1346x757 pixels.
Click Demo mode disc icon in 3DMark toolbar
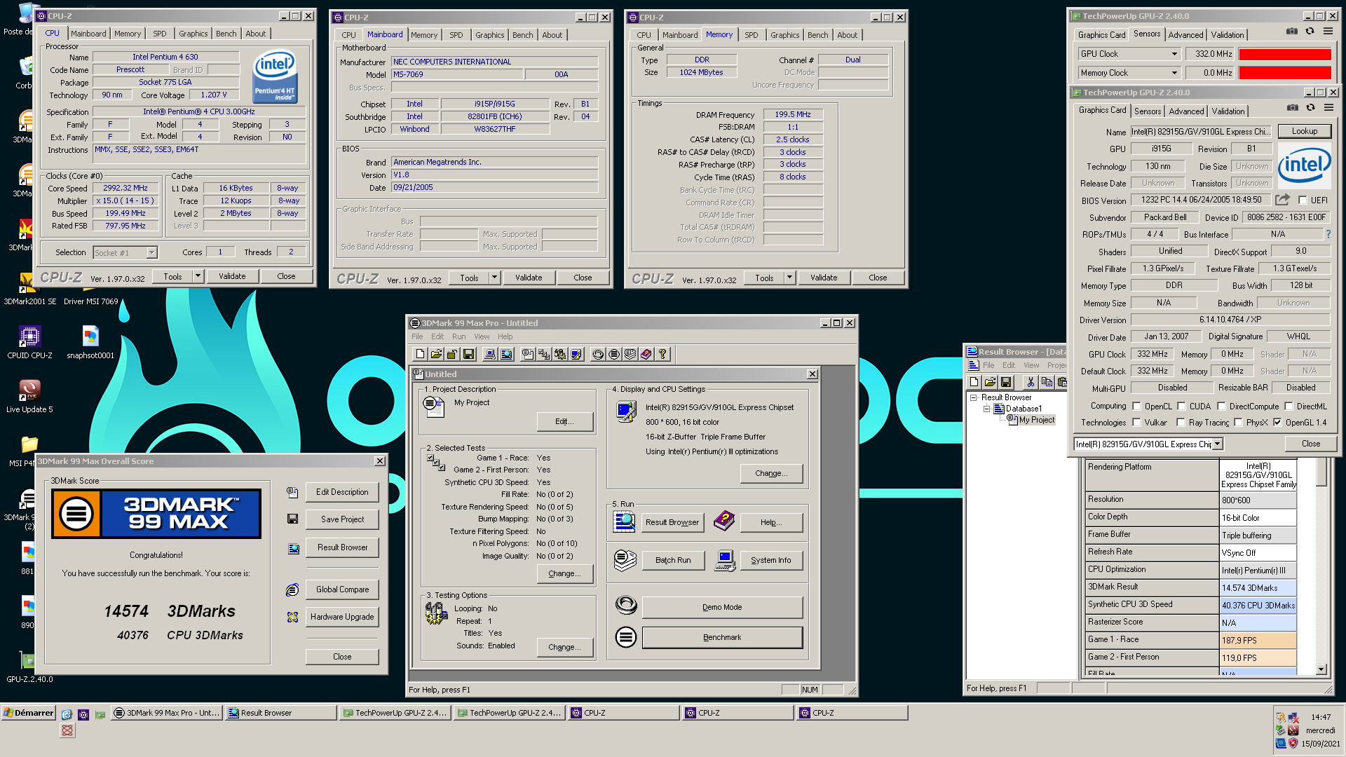[598, 355]
